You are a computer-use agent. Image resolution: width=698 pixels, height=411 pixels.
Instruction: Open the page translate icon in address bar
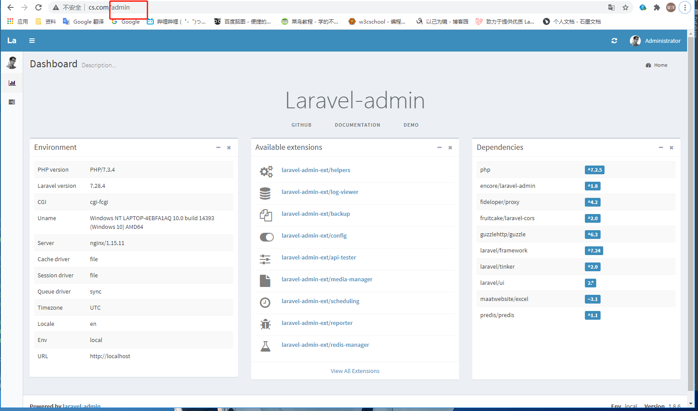(612, 7)
